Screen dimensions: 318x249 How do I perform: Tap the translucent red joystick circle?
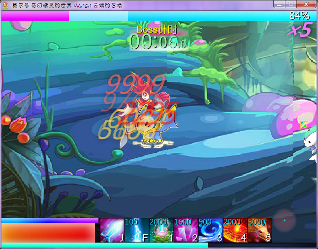coord(284,221)
